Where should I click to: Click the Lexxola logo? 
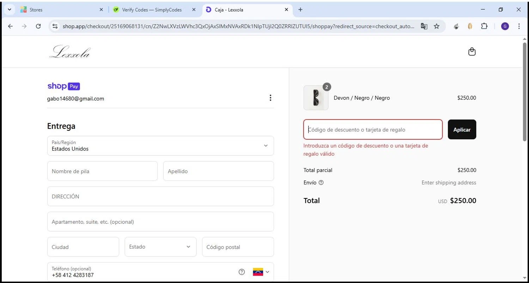[x=70, y=52]
